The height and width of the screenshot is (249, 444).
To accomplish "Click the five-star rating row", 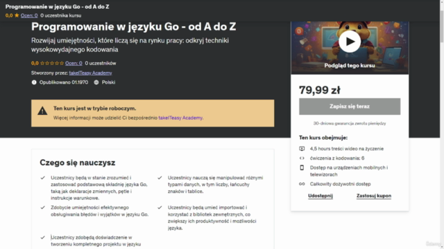I will click(52, 63).
